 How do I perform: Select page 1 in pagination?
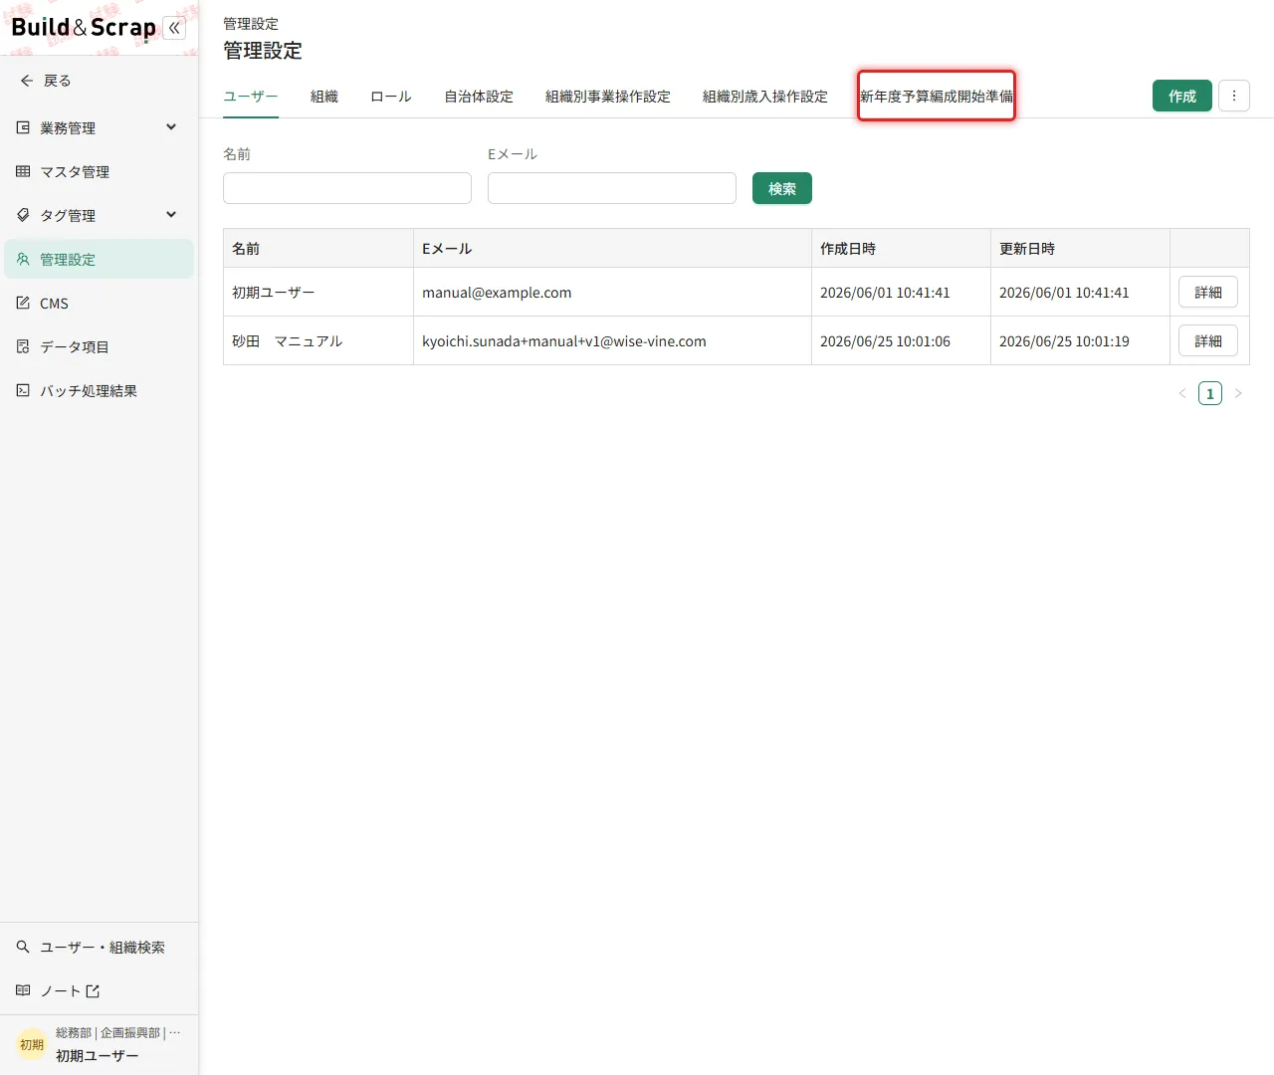[1210, 393]
